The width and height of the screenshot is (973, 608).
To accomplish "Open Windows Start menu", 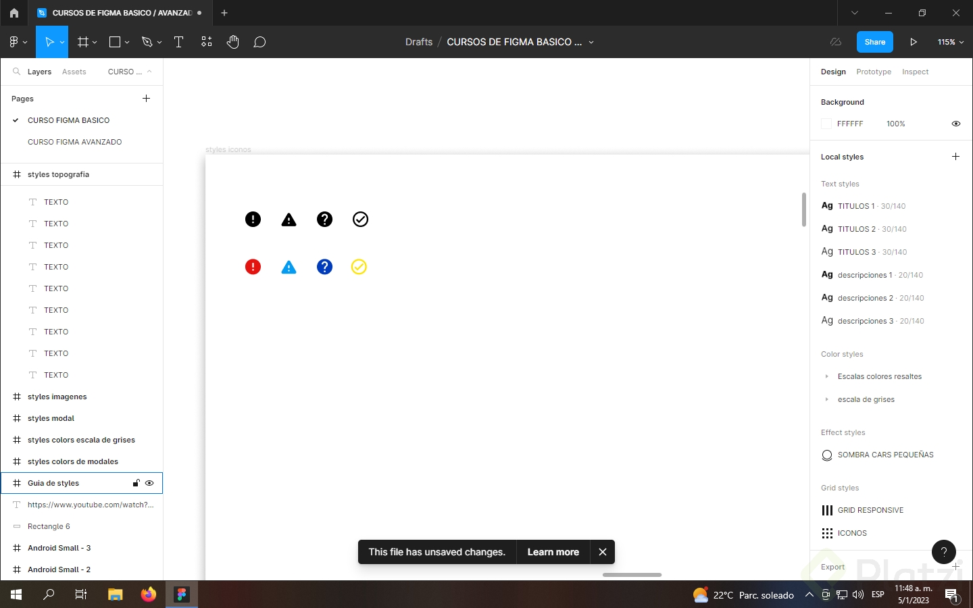I will (16, 594).
